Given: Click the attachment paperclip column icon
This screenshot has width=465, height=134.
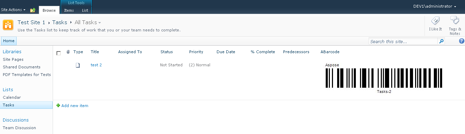Looking at the screenshot, I should click(68, 52).
